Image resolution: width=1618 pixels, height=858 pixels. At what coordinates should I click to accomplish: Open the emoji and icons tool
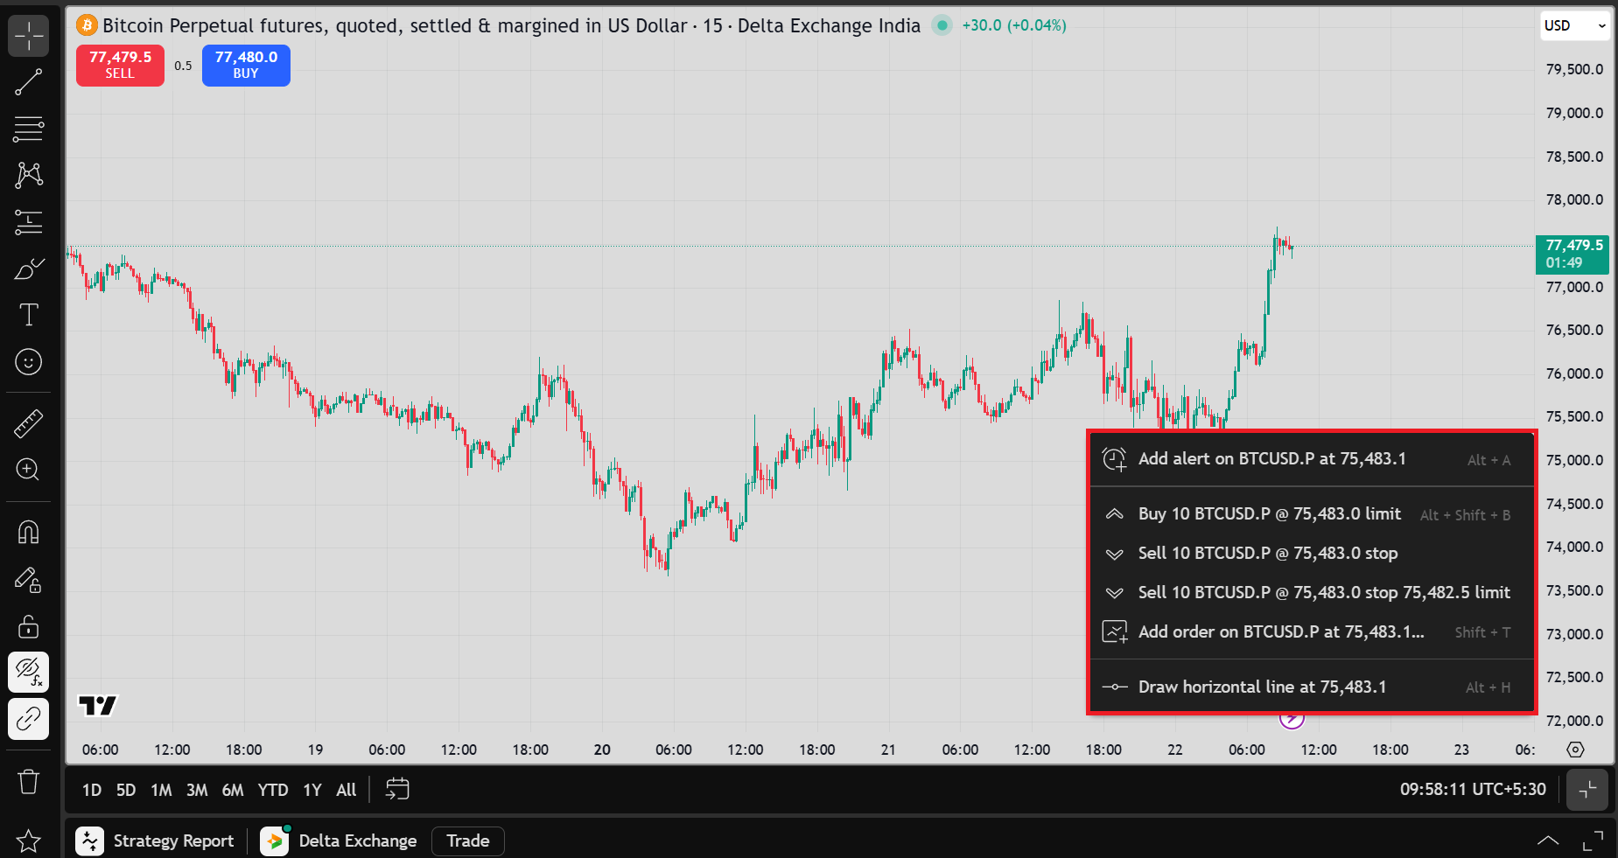tap(28, 361)
